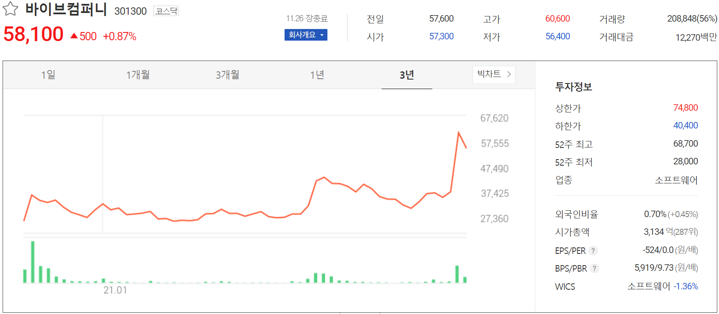This screenshot has height=314, width=719.
Task: Switch to the 3개월 chart tab
Action: point(227,75)
